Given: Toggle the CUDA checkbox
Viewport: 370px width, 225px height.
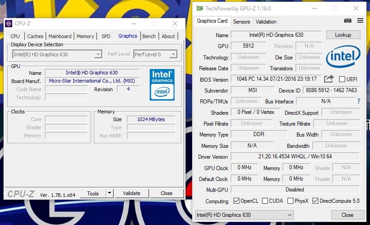Looking at the screenshot, I should click(265, 201).
